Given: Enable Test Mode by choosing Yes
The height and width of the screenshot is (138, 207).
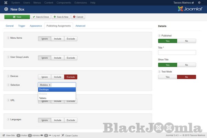Looking at the screenshot, I should pos(167,77).
